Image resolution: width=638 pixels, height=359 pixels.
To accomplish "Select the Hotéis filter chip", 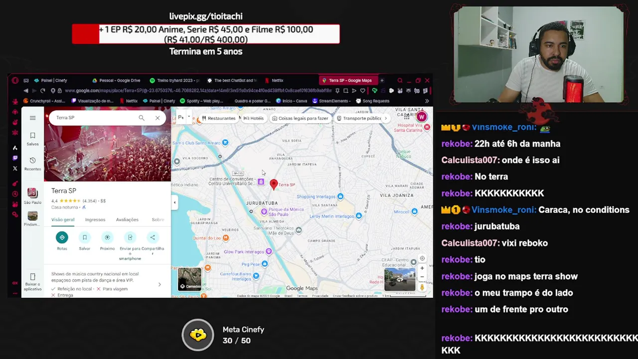I will [x=254, y=118].
